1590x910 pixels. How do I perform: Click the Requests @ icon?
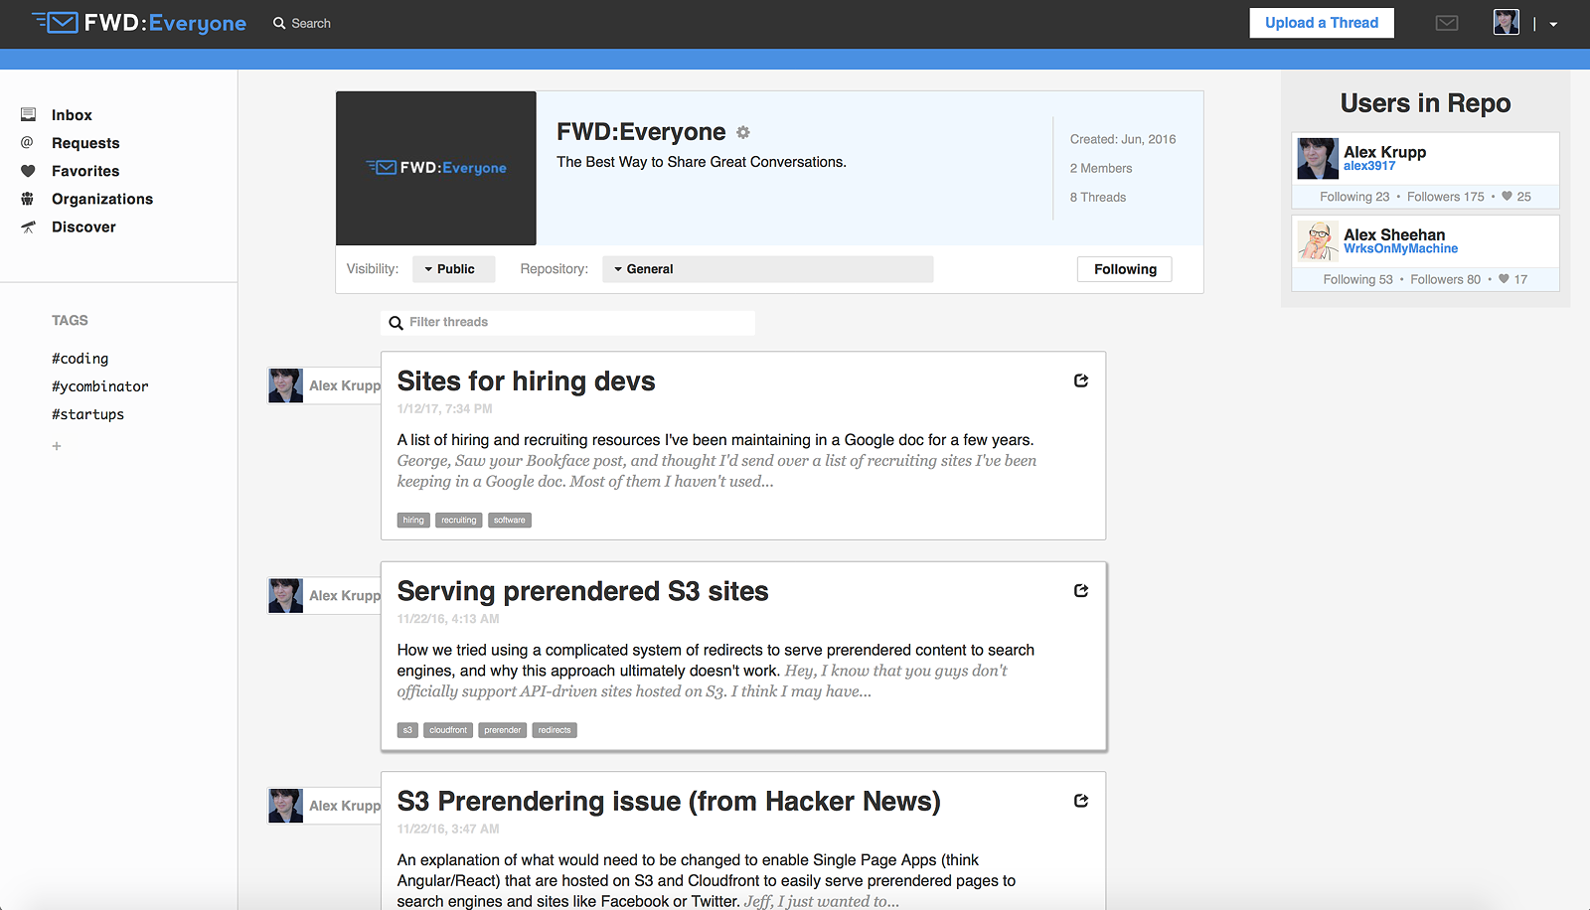point(28,142)
